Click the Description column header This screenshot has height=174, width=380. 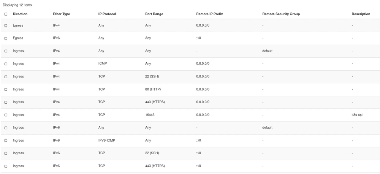point(361,14)
